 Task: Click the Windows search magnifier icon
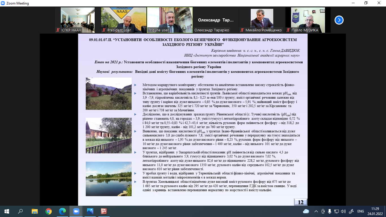click(x=21, y=211)
